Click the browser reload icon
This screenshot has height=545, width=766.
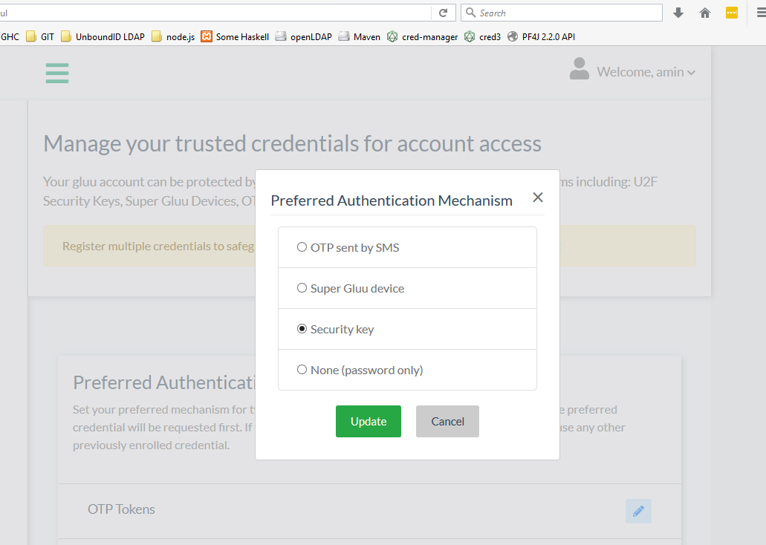click(x=443, y=13)
